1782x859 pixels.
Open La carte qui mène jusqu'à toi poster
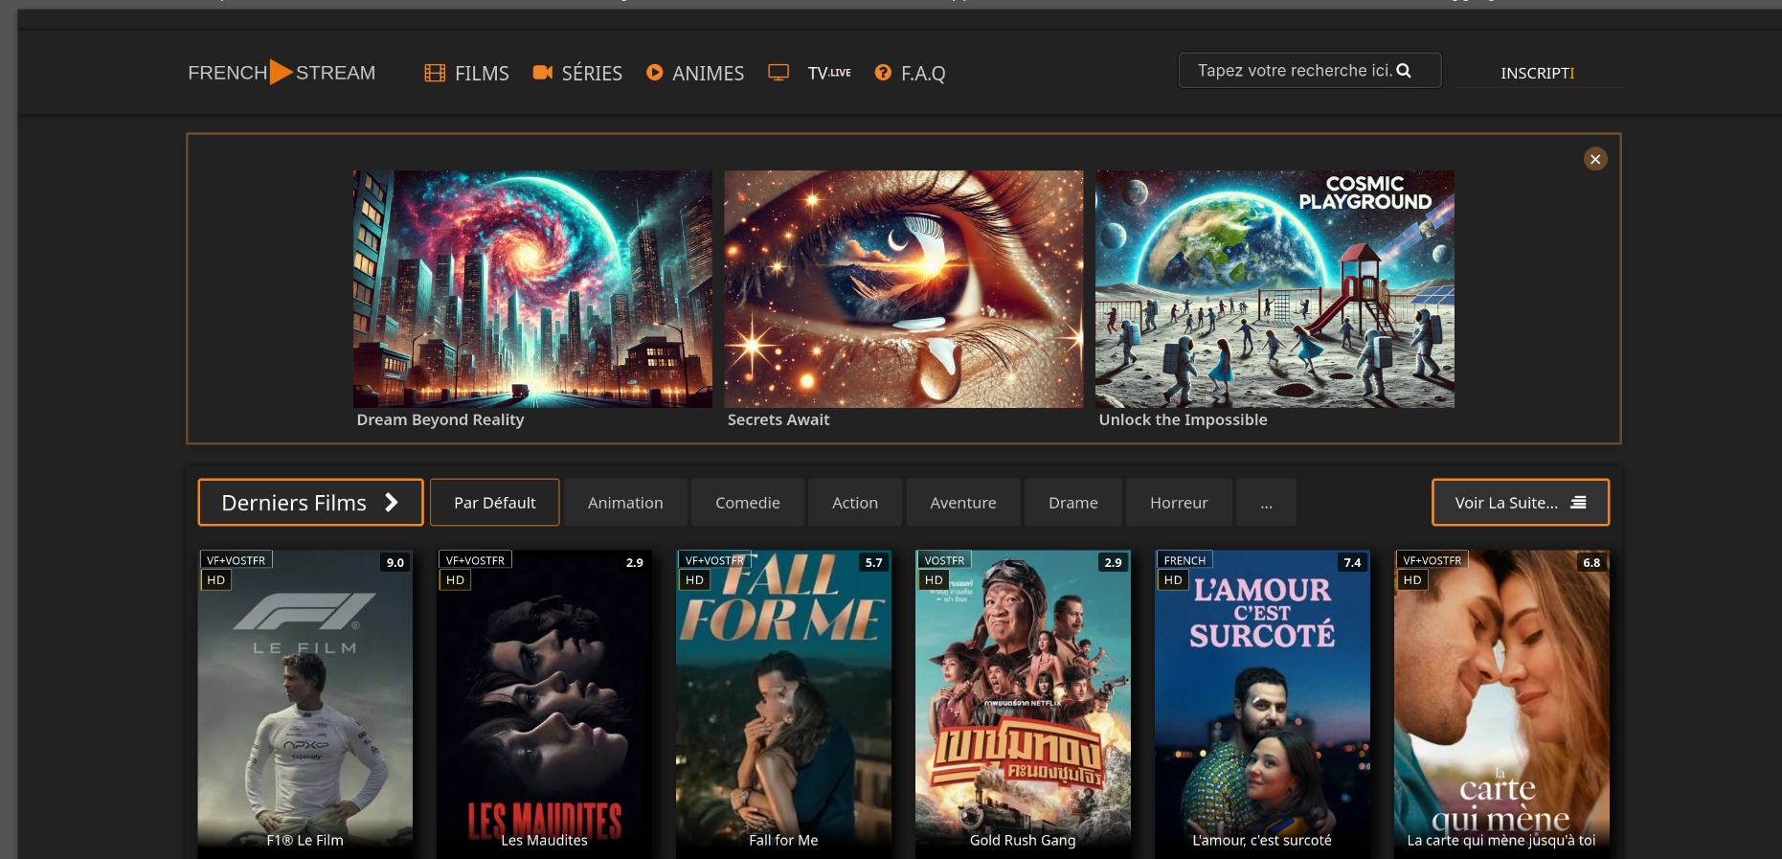1501,704
